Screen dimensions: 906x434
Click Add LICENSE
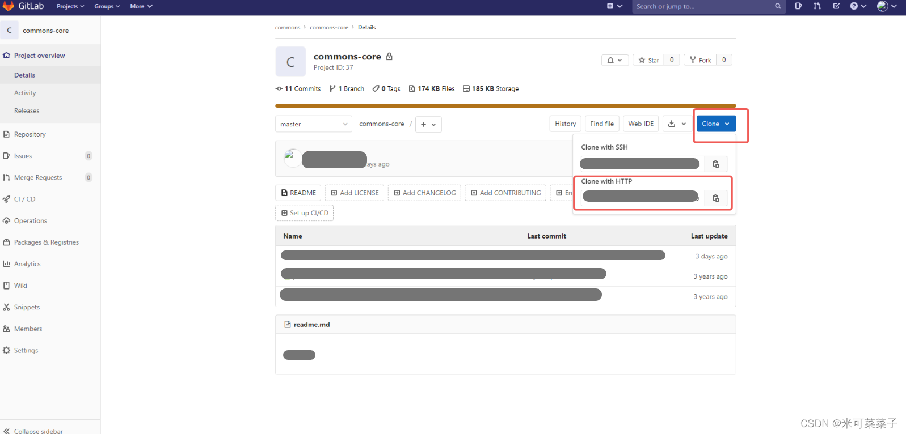(x=355, y=193)
